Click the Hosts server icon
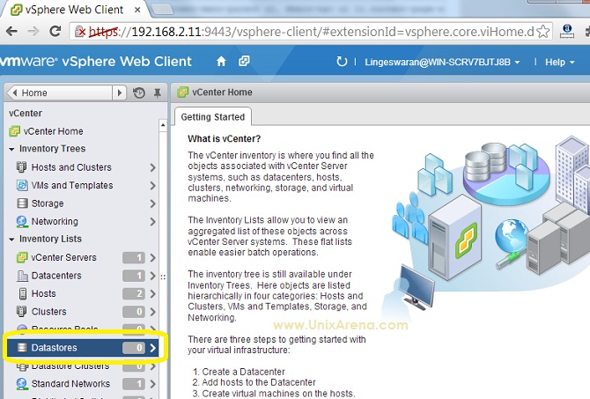Viewport: 590px width, 399px height. point(23,293)
